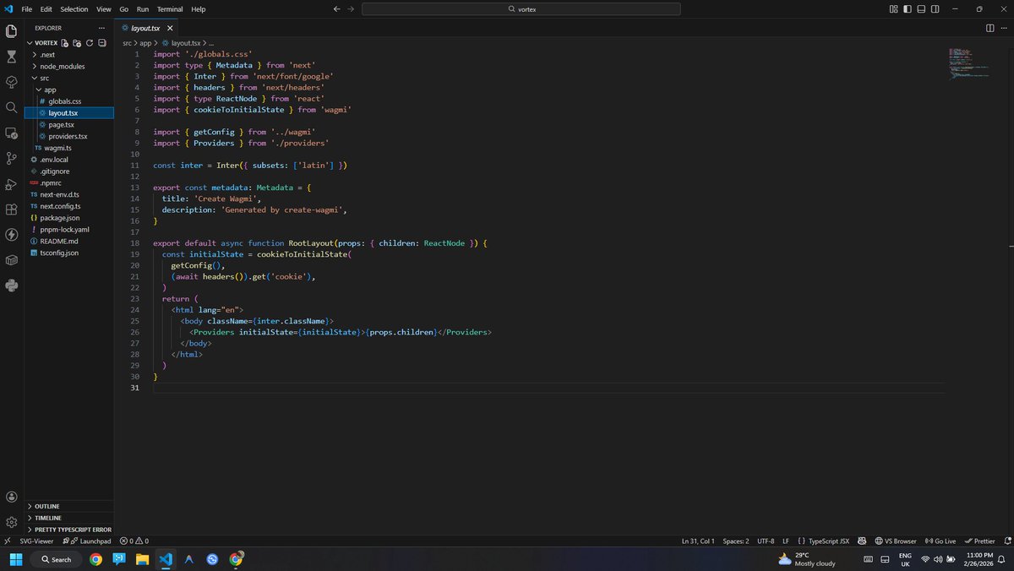Click New File icon in Explorer header
The height and width of the screenshot is (571, 1014).
[x=64, y=42]
